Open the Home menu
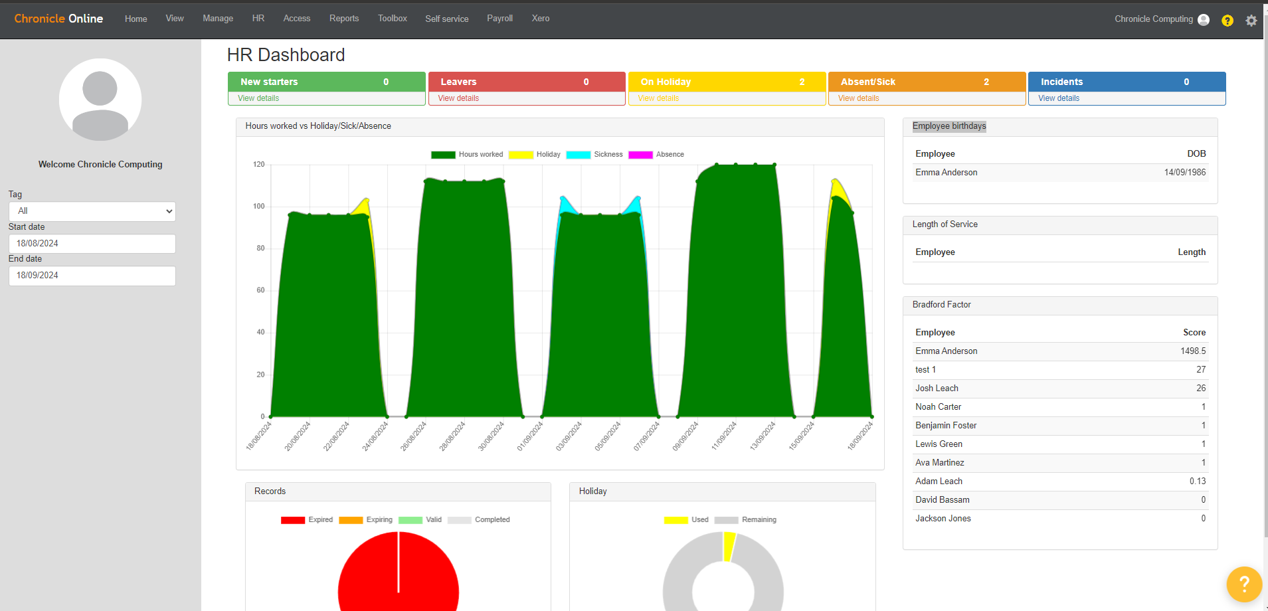This screenshot has width=1268, height=611. pyautogui.click(x=136, y=19)
